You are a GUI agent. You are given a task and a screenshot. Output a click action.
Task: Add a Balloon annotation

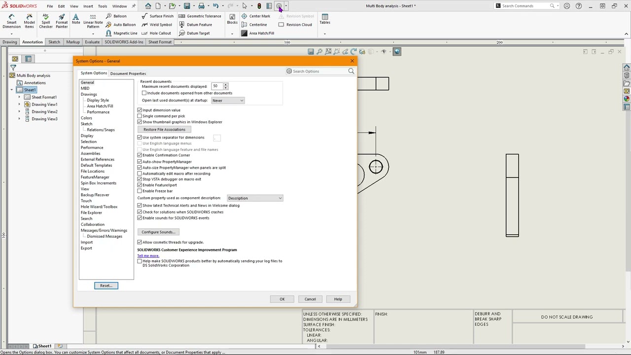(116, 16)
